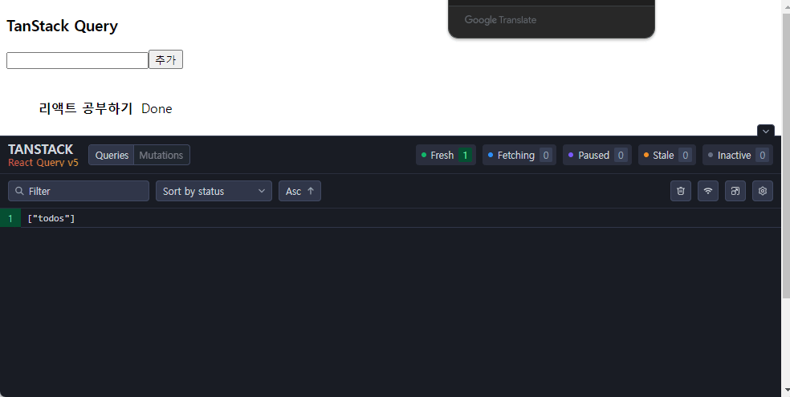The image size is (790, 397).
Task: Toggle the Paused status filter
Action: [597, 155]
